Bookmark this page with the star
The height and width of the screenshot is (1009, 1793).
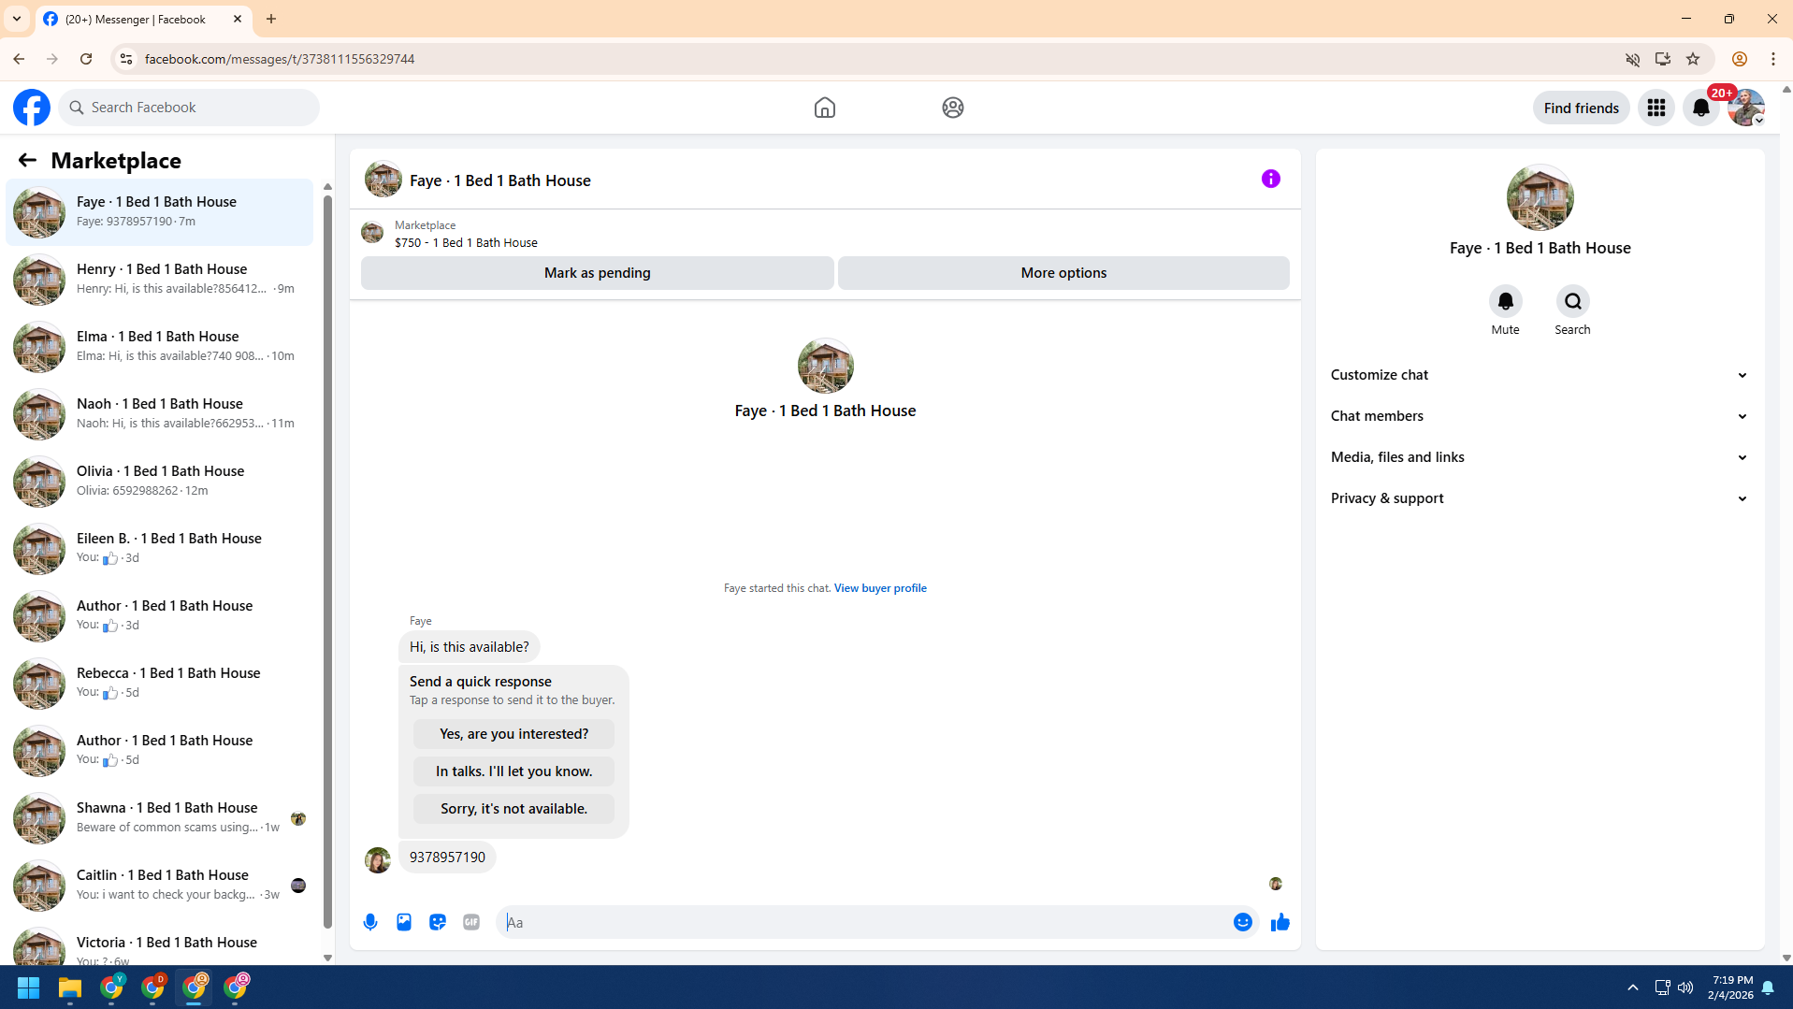1692,59
